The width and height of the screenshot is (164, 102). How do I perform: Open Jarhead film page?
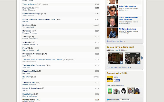coord(26,42)
